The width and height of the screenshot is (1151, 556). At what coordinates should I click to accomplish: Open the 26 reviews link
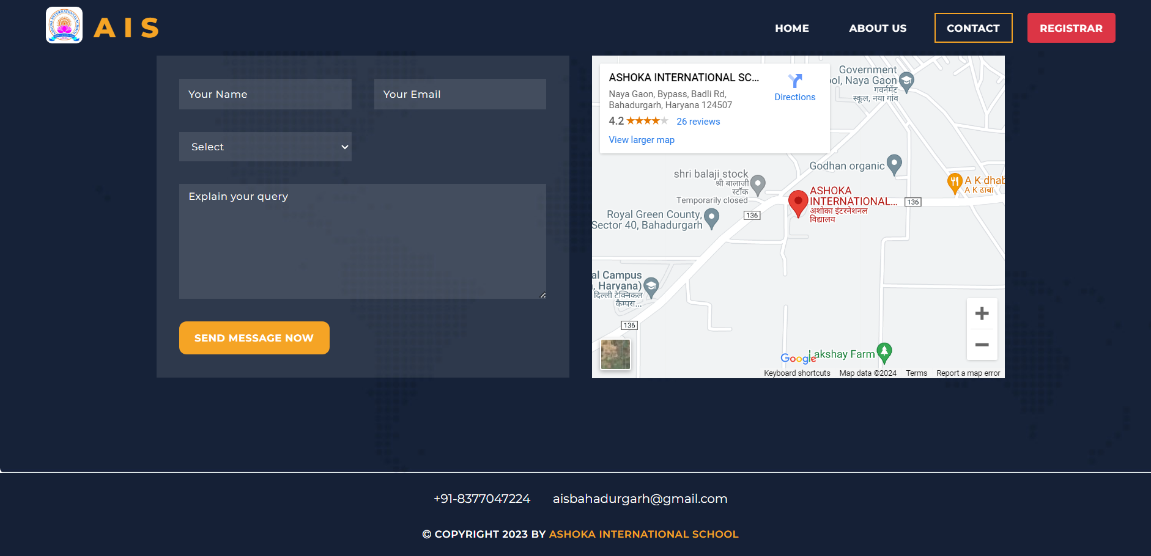[698, 122]
